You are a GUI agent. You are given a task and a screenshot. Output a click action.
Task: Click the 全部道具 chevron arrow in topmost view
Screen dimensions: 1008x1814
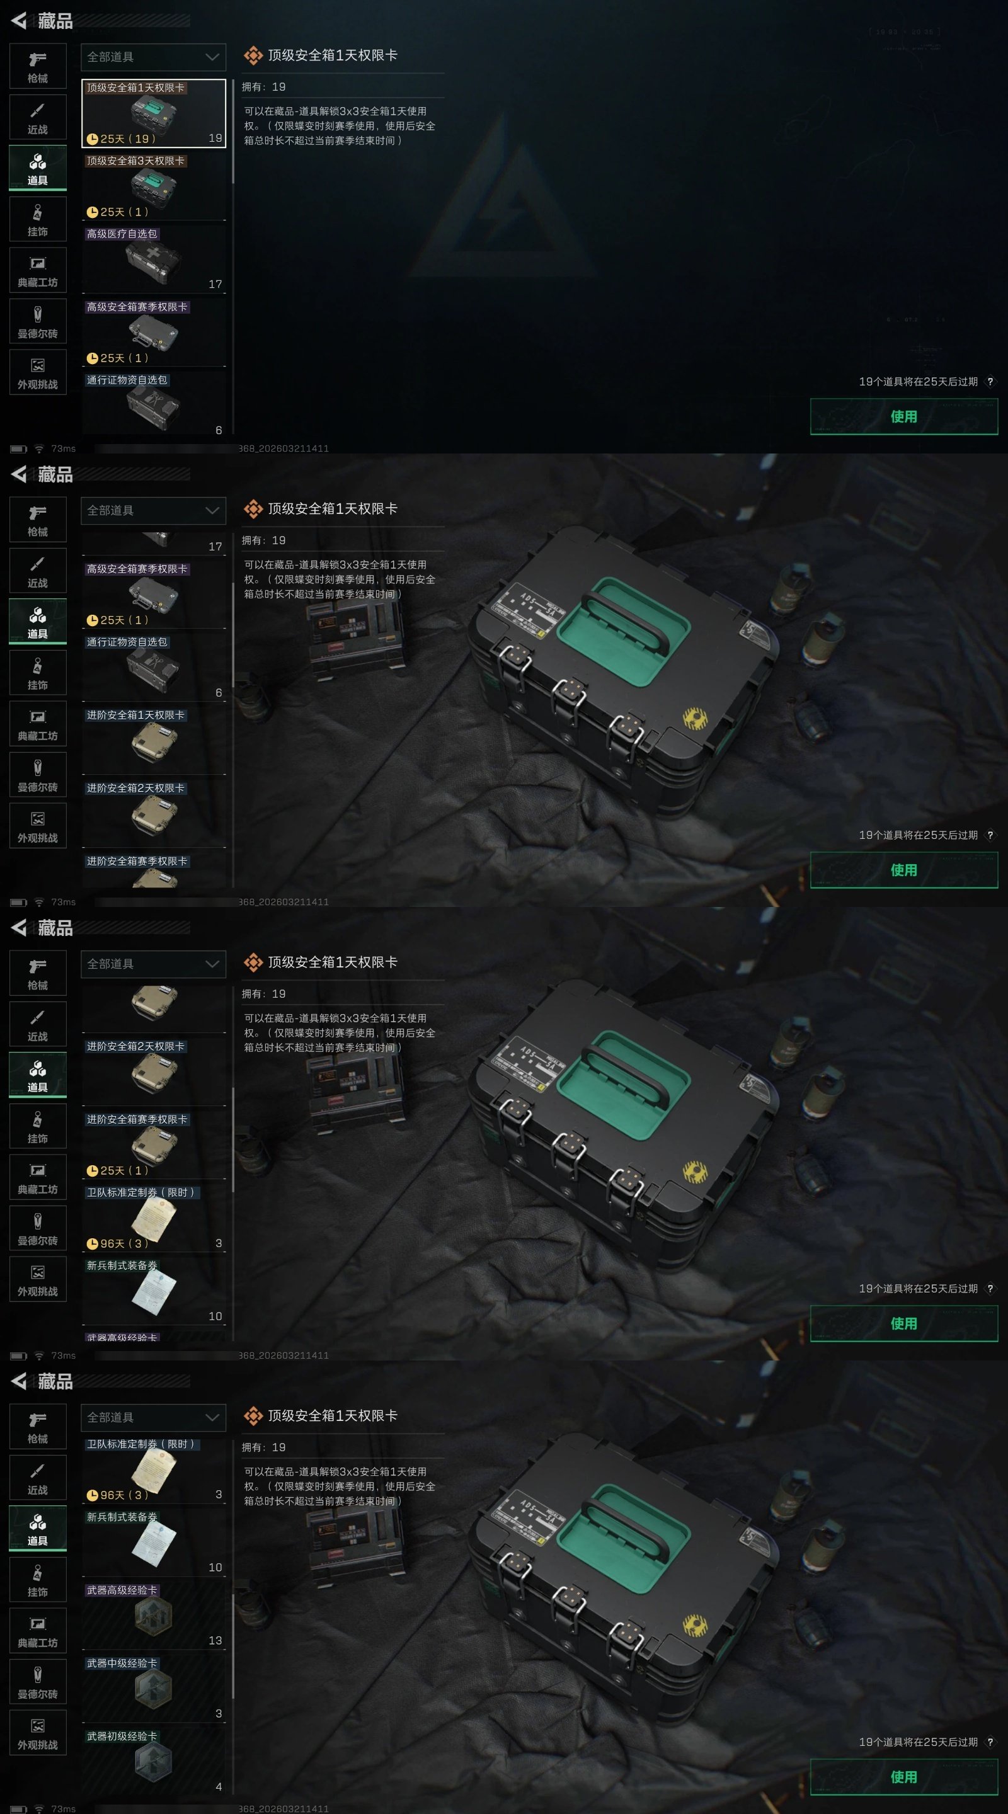click(212, 57)
